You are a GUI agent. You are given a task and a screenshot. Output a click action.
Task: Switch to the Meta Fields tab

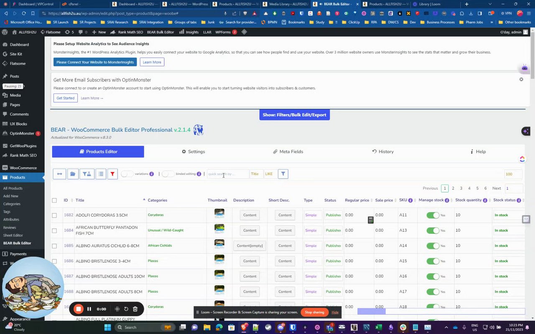click(288, 152)
